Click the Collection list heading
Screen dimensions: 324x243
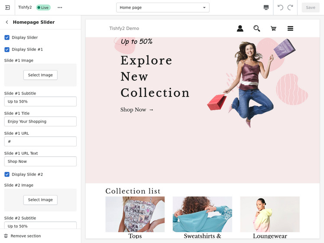click(x=133, y=191)
